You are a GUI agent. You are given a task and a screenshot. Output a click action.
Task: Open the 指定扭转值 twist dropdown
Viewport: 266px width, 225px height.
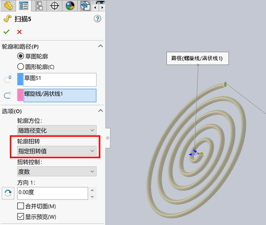[57, 151]
